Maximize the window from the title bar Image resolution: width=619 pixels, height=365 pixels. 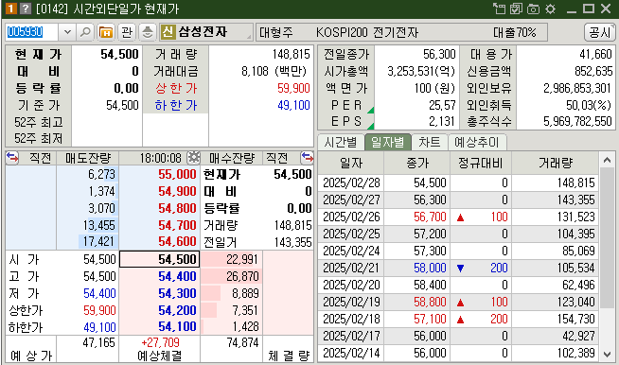click(x=589, y=9)
